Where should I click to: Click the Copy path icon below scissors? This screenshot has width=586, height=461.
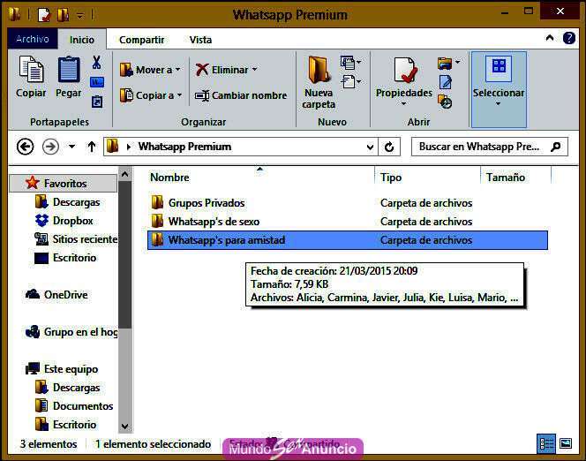point(97,82)
